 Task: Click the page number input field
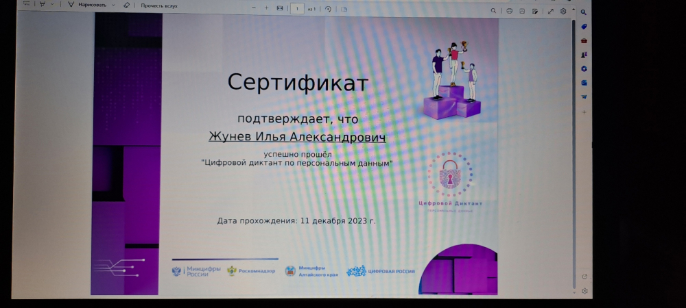(298, 9)
